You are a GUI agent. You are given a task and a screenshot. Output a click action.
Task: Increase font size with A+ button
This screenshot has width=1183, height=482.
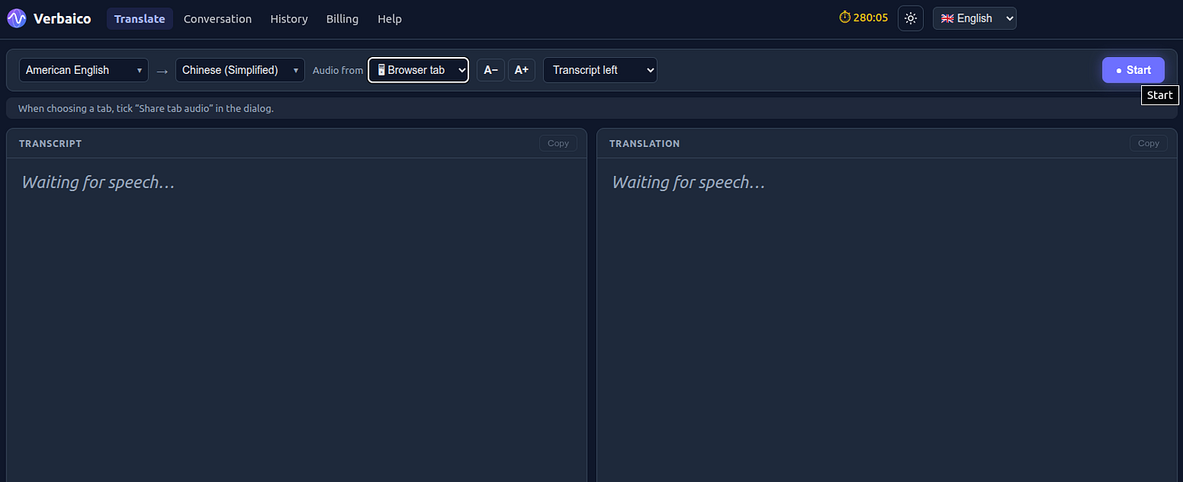[521, 70]
